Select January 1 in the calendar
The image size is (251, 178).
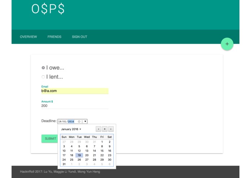pyautogui.click(x=102, y=142)
